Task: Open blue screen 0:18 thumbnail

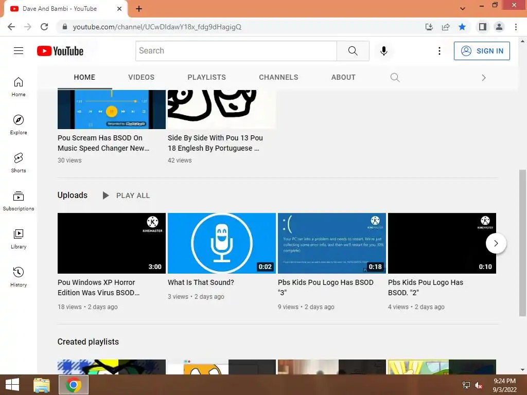Action: click(332, 243)
